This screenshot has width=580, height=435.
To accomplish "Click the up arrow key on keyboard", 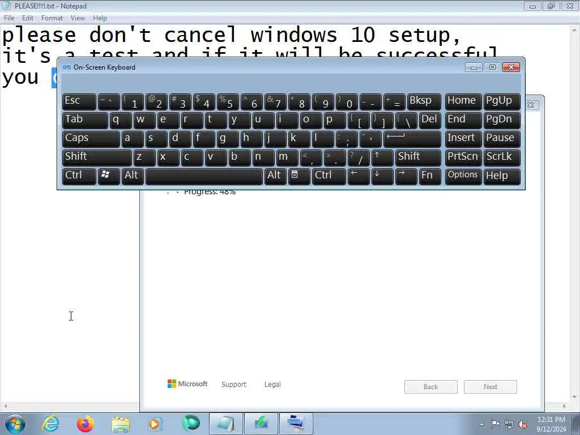I will pos(382,157).
